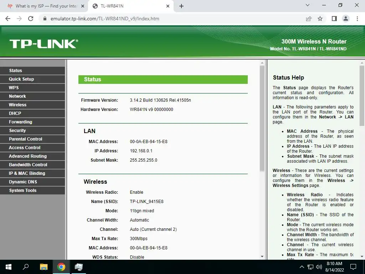Click main panel scroll up arrow

(262, 63)
